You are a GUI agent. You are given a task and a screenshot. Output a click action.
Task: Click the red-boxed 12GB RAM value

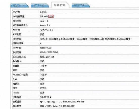[51, 16]
